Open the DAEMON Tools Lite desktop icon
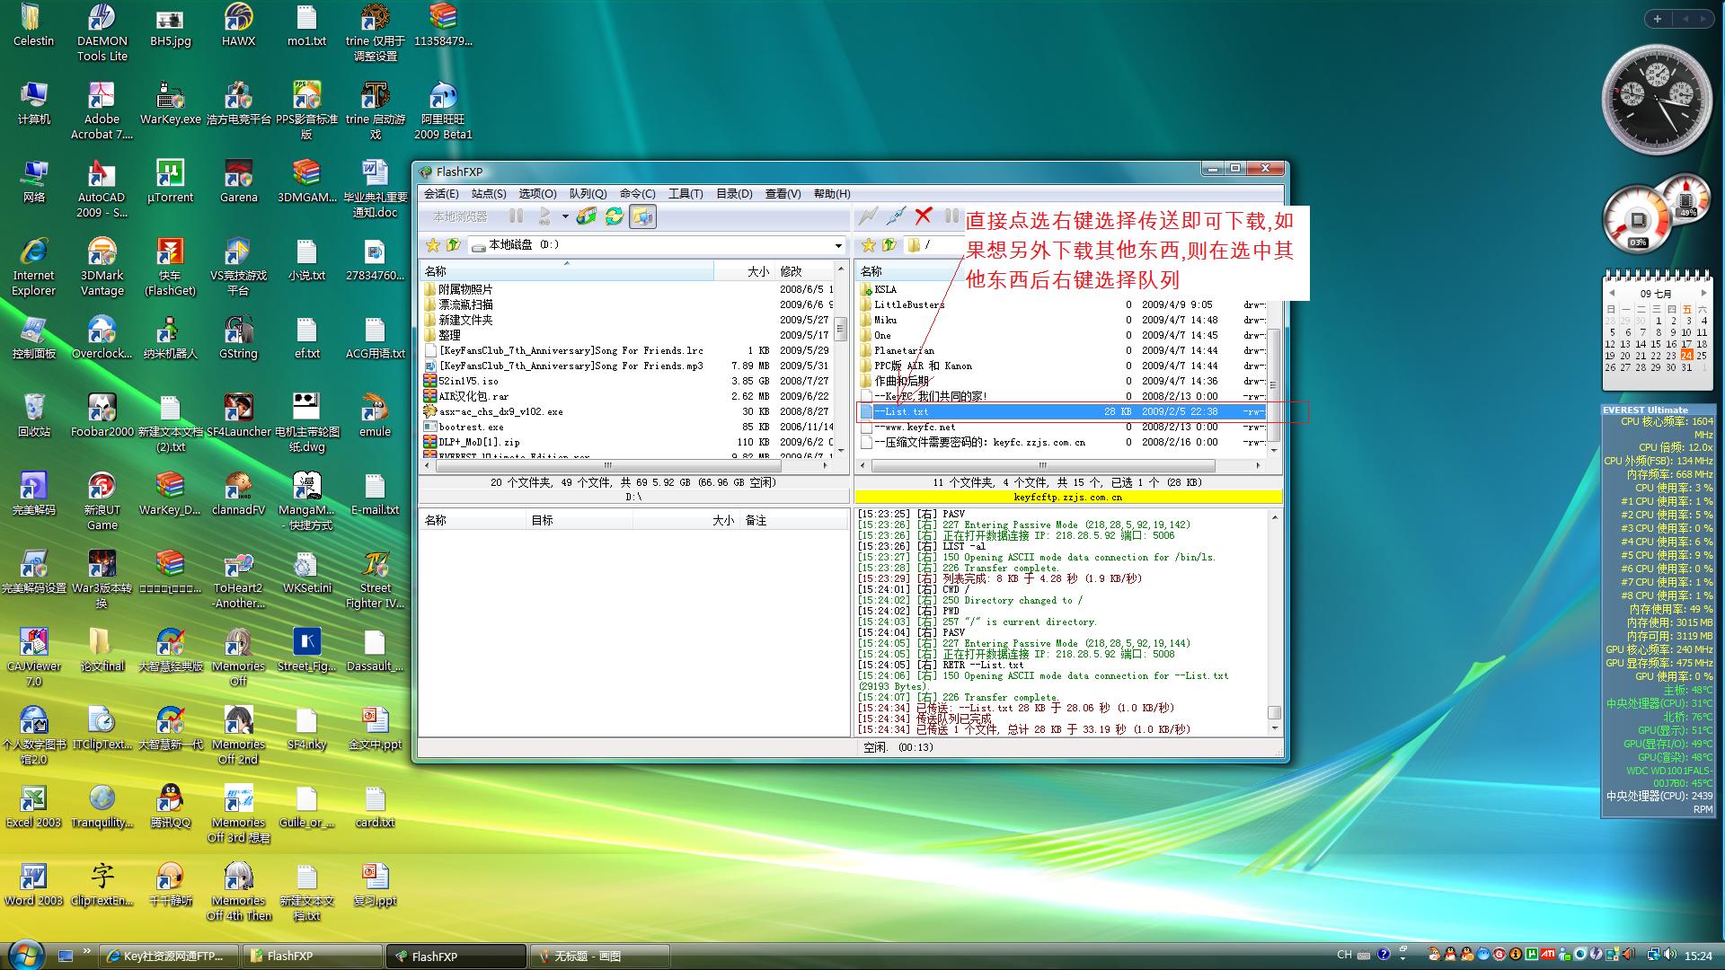1725x970 pixels. tap(102, 32)
